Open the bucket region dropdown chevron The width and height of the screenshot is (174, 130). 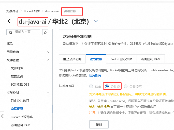[96, 21]
